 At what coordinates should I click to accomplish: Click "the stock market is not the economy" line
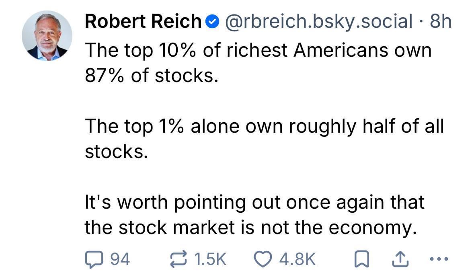click(249, 228)
